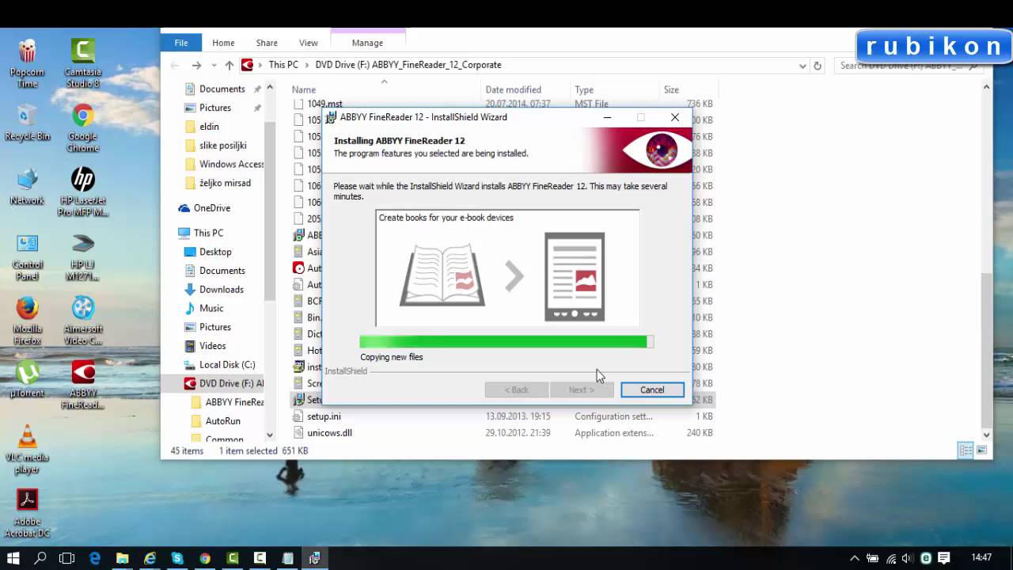Select This PC in navigation pane
The image size is (1013, 570).
pyautogui.click(x=208, y=233)
